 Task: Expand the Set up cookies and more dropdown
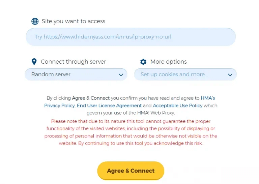pos(185,74)
